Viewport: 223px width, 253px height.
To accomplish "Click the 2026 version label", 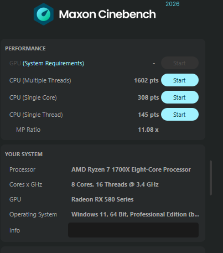I will pos(173,4).
